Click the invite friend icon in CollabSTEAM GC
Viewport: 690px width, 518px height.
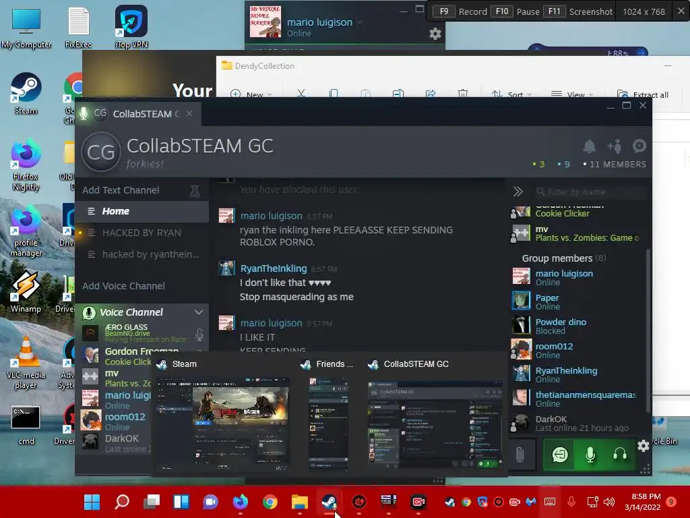[x=615, y=146]
